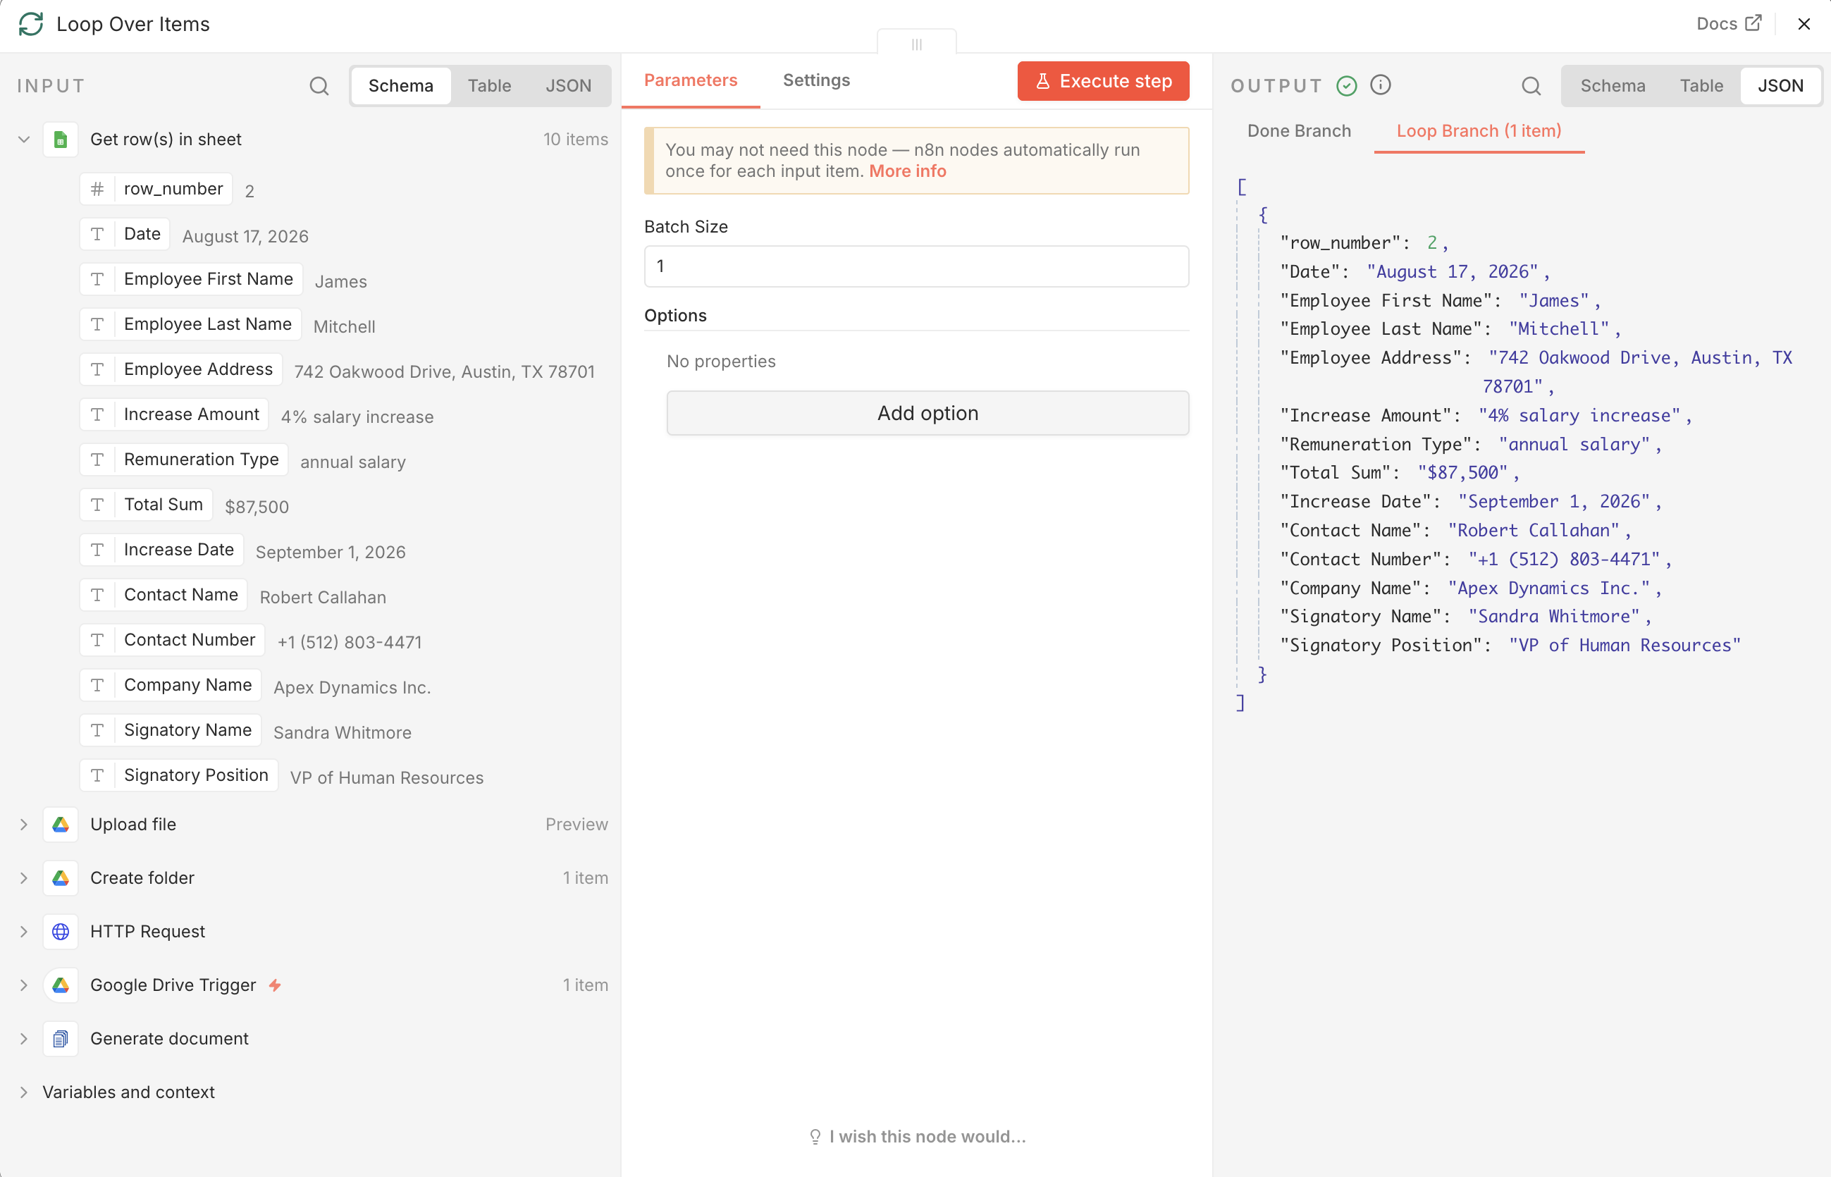Click the "$87,500" JSON output value

[x=1462, y=472]
